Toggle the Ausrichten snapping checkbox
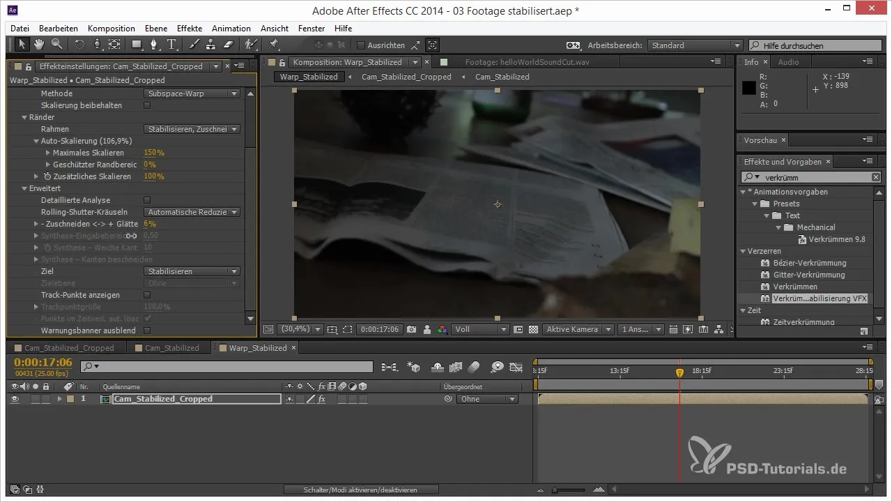Screen dimensions: 892x502 click(361, 45)
